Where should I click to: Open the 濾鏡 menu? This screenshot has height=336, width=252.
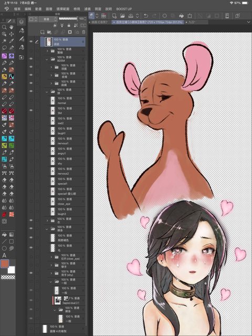click(x=87, y=9)
